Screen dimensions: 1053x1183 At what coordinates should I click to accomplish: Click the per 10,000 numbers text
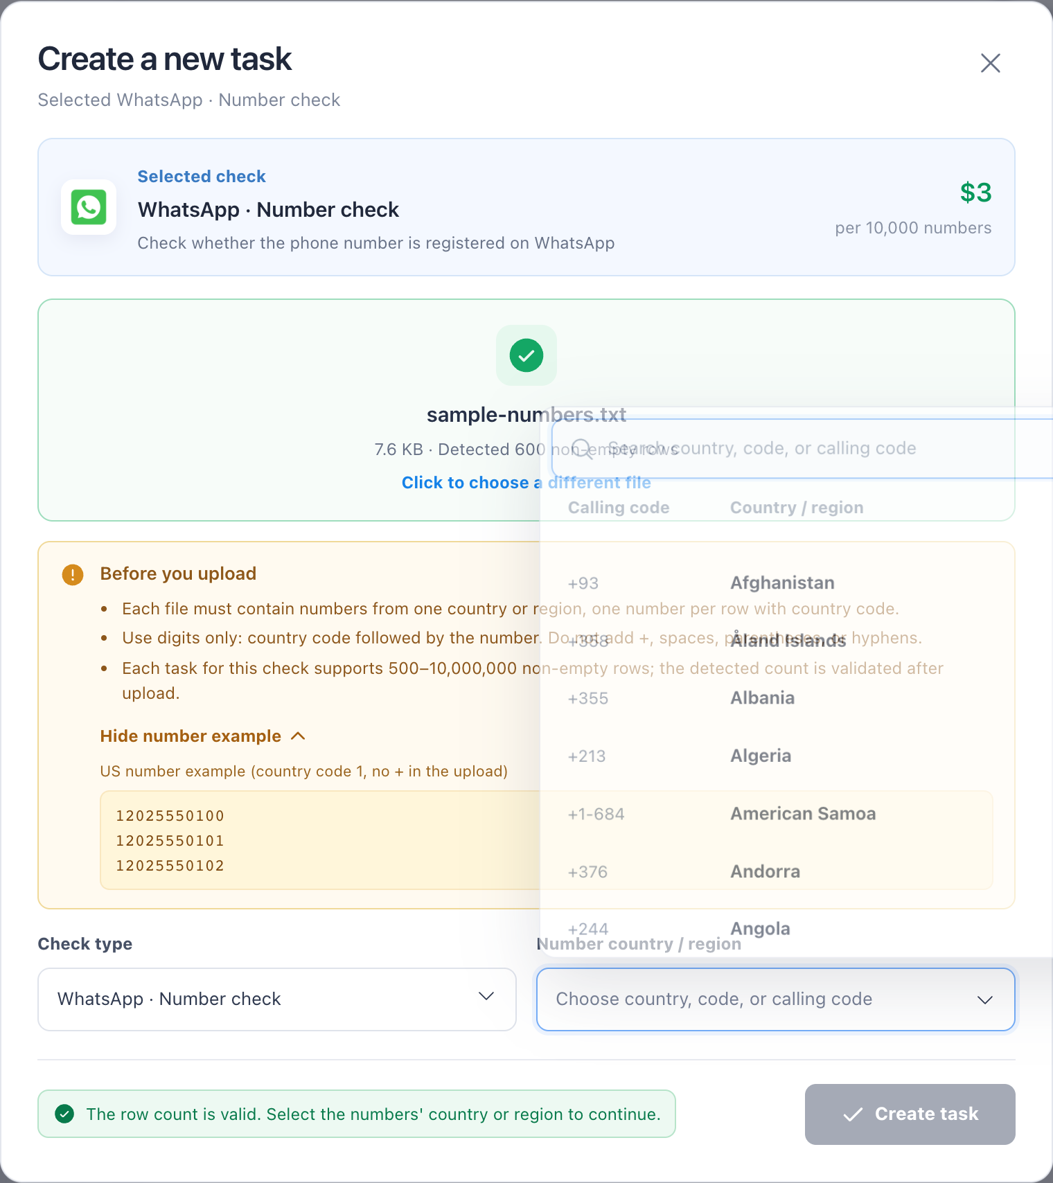[x=913, y=228]
